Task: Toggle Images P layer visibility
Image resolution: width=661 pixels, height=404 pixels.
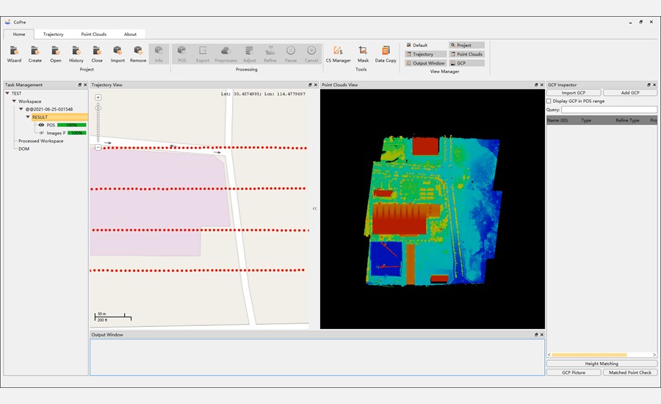Action: pos(41,133)
